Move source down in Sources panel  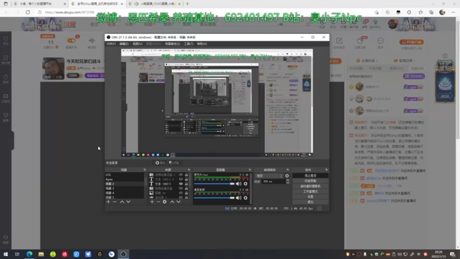click(x=178, y=202)
